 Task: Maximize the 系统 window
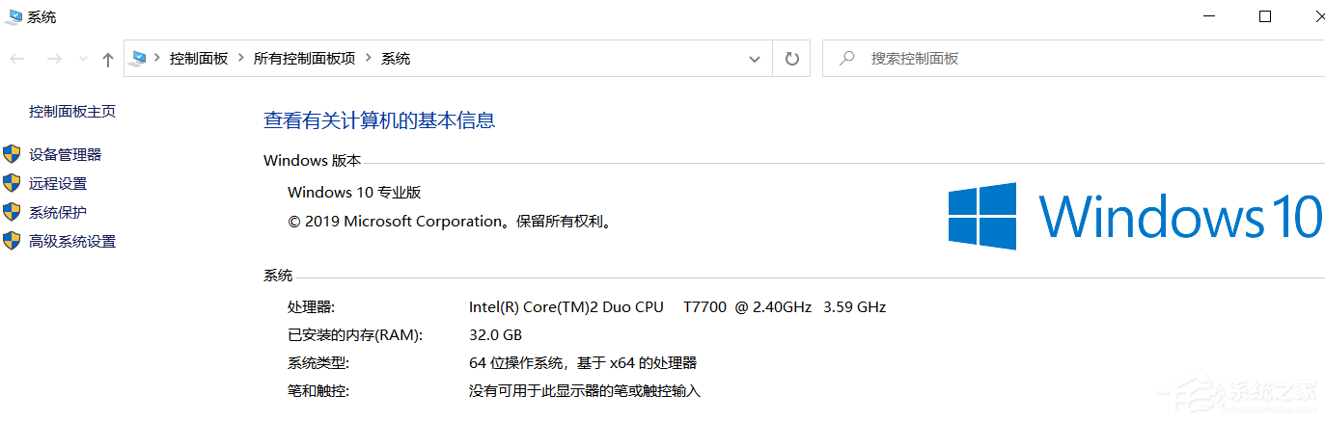click(1265, 16)
